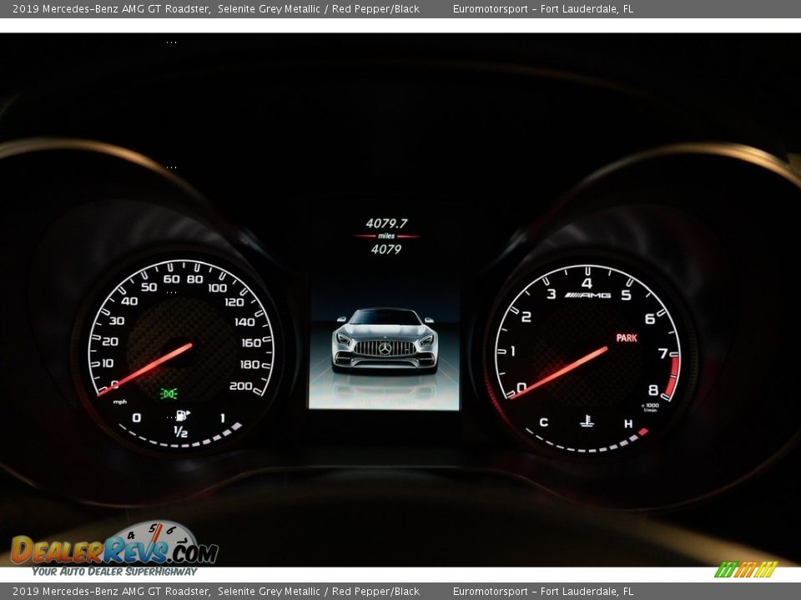
Task: Click the 140 mark on the speedometer
Action: [244, 322]
